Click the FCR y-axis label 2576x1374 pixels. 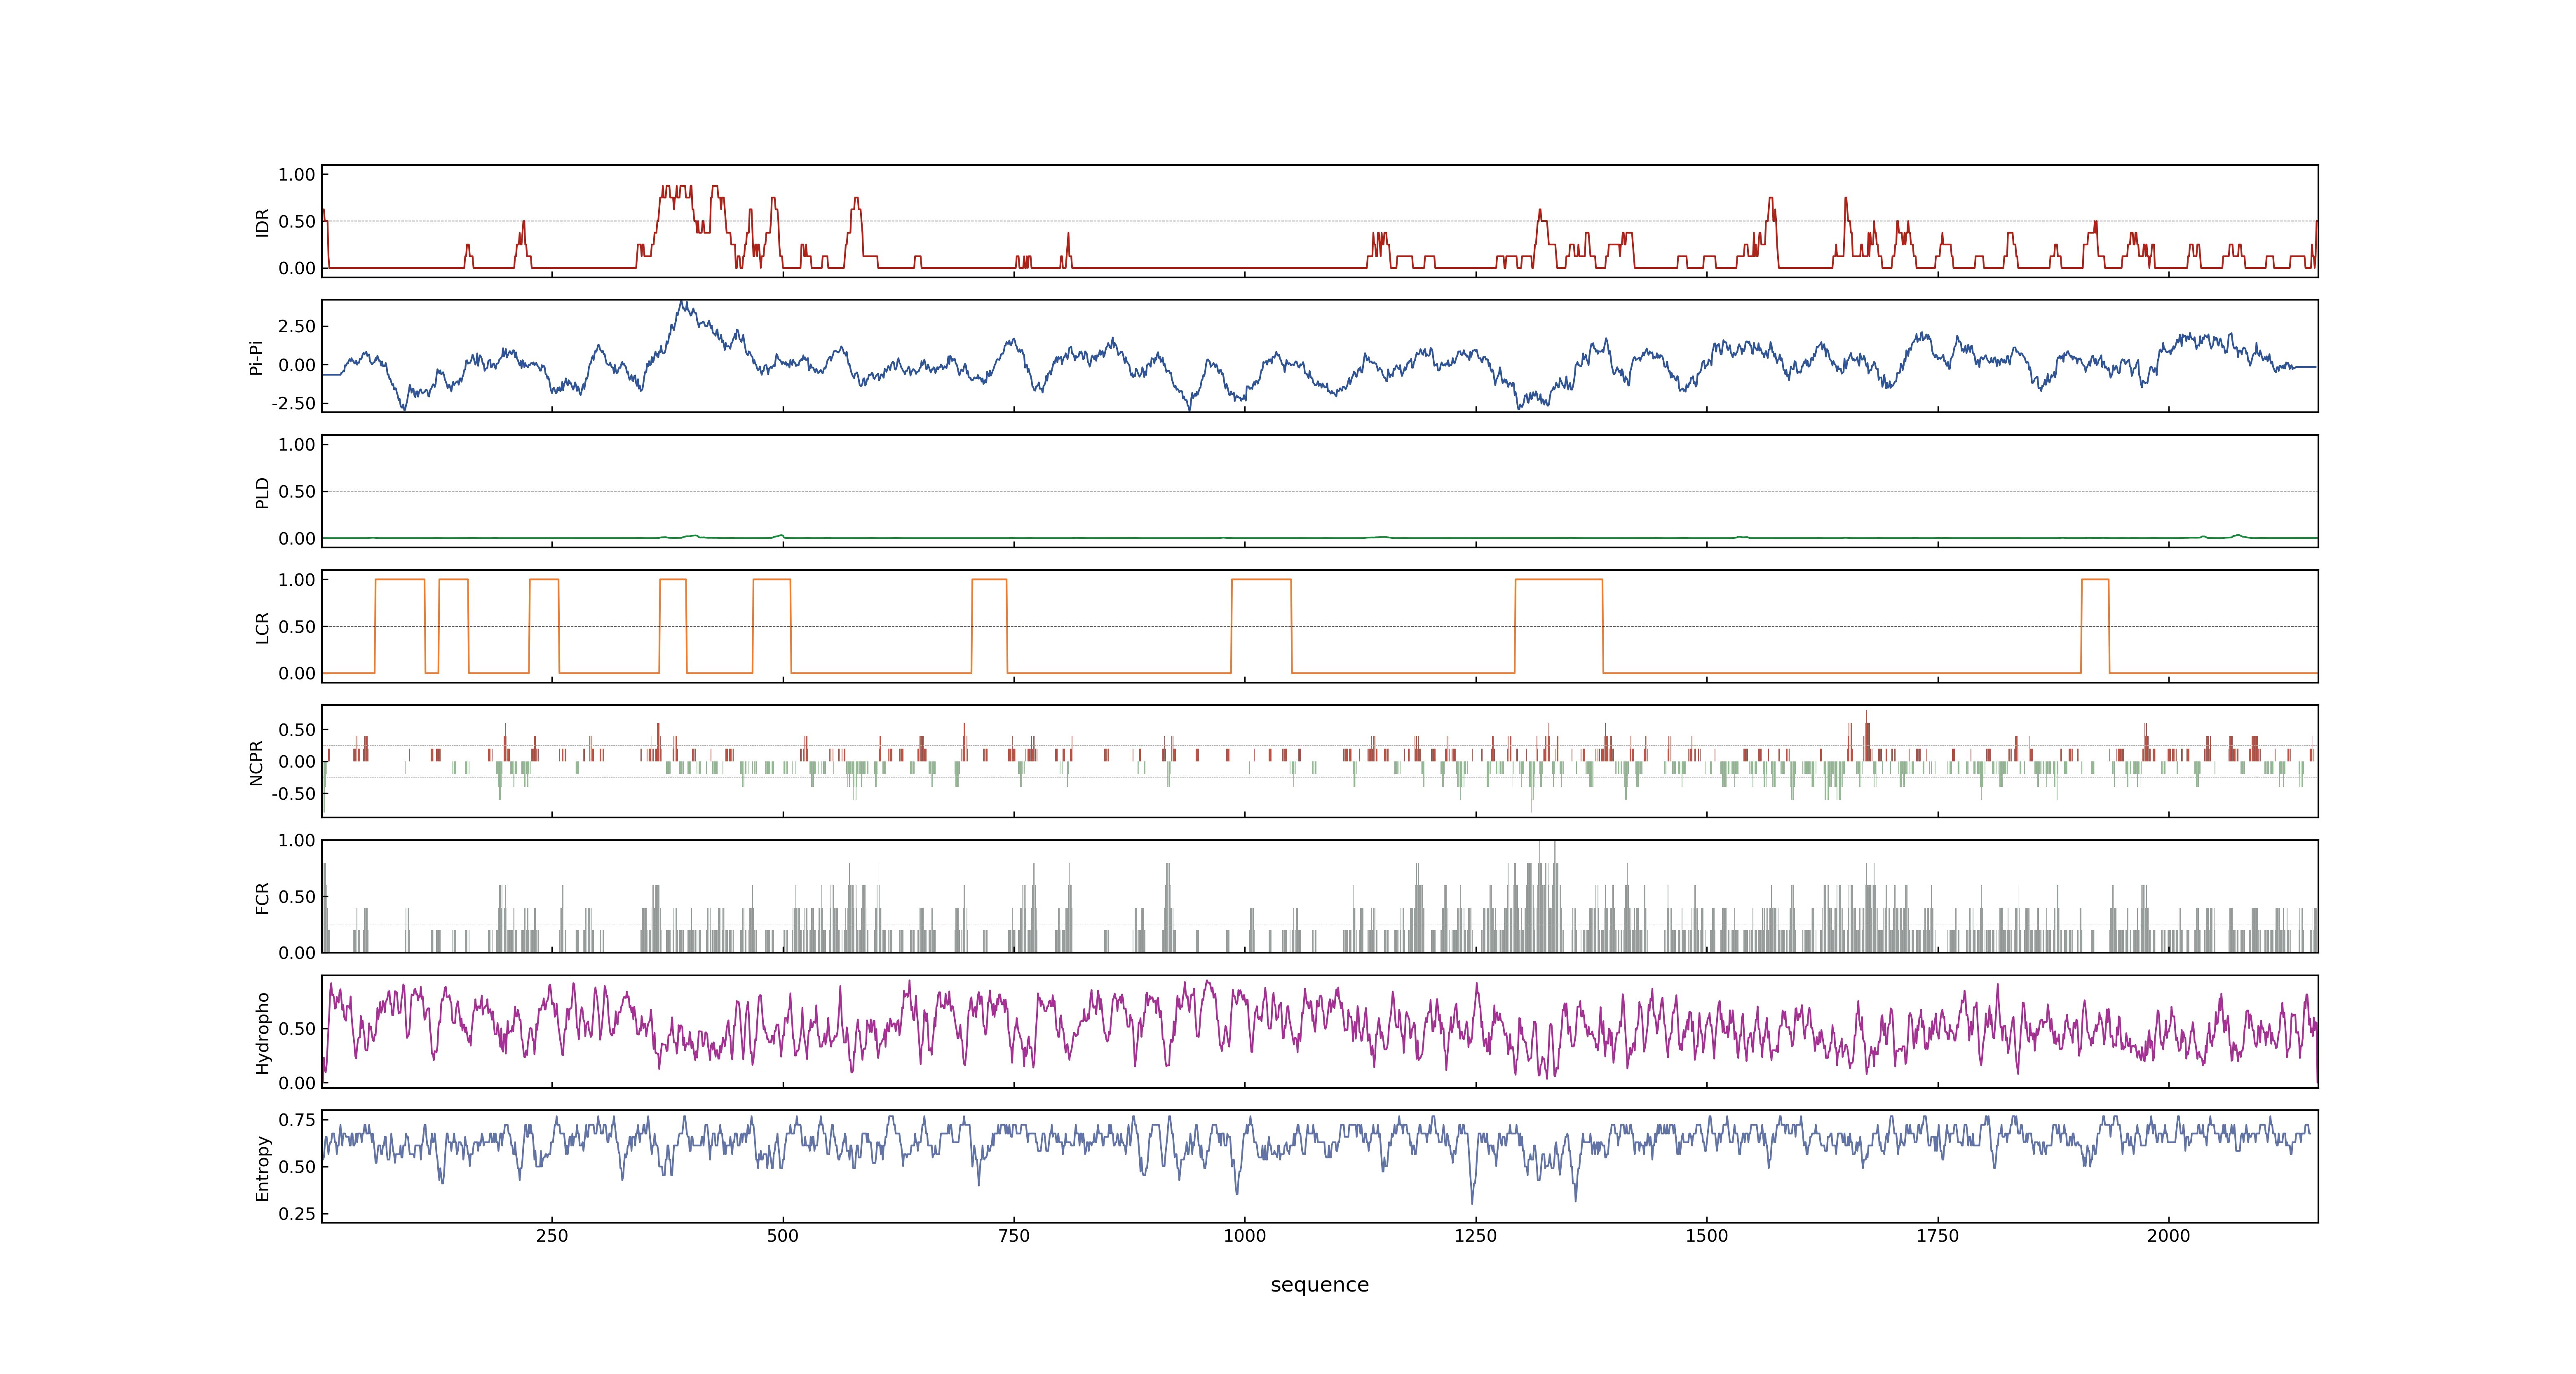click(262, 898)
